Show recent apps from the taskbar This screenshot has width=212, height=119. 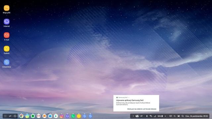[10, 116]
